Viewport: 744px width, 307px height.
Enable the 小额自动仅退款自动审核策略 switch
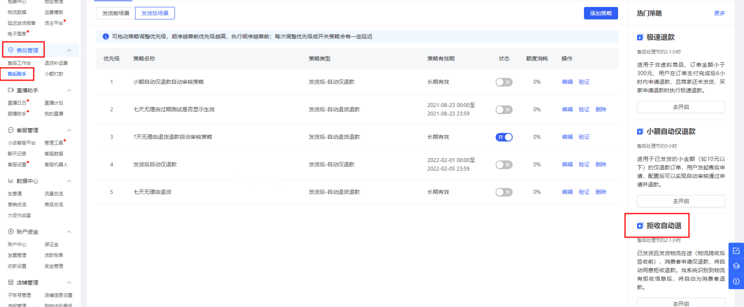pyautogui.click(x=504, y=82)
